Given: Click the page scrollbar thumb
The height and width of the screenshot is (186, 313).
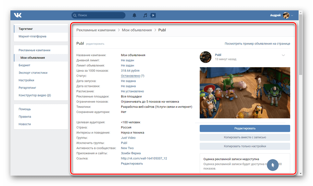Looking at the screenshot, I should [x=301, y=45].
